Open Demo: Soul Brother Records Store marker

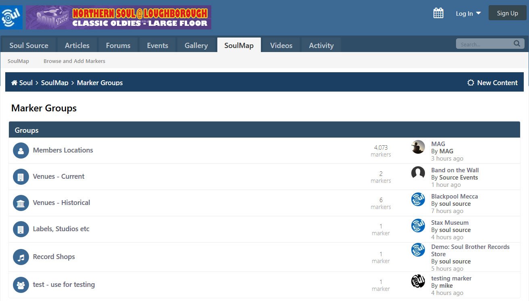coord(471,250)
